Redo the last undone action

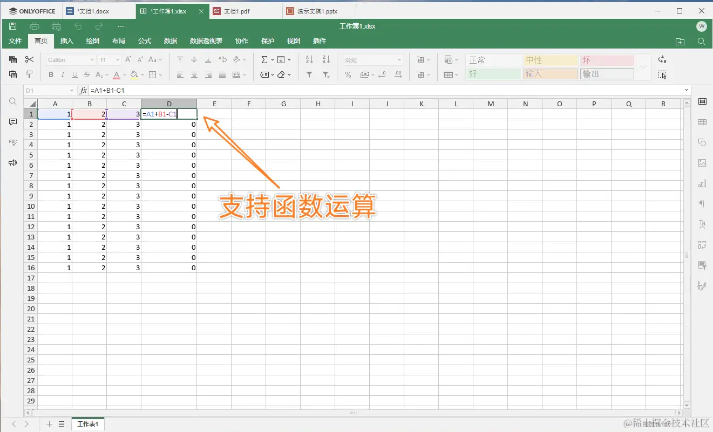tap(99, 26)
